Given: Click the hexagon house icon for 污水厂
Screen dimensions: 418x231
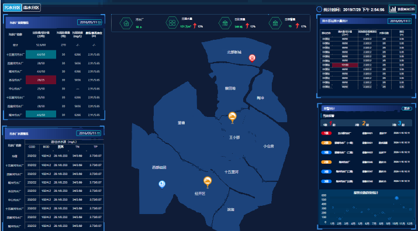Looking at the screenshot, I should click(126, 23).
